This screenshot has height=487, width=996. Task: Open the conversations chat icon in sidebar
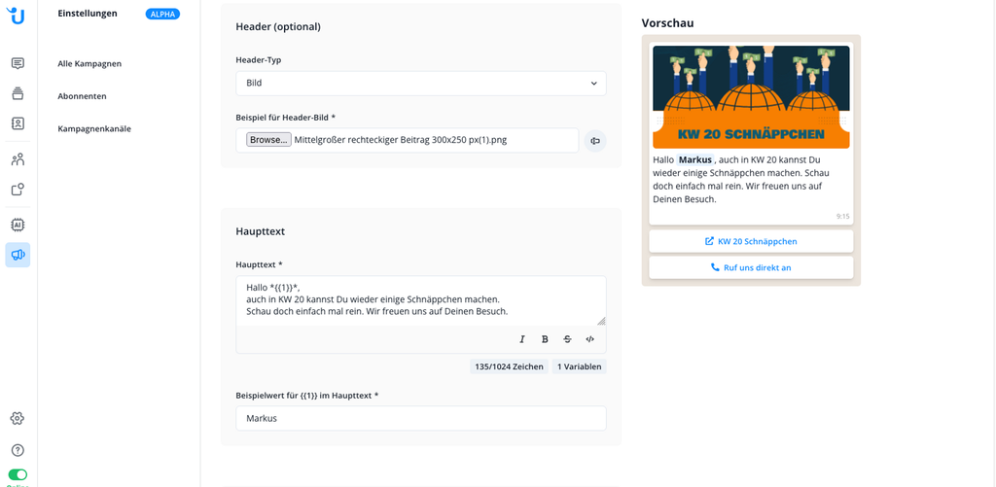[x=18, y=63]
